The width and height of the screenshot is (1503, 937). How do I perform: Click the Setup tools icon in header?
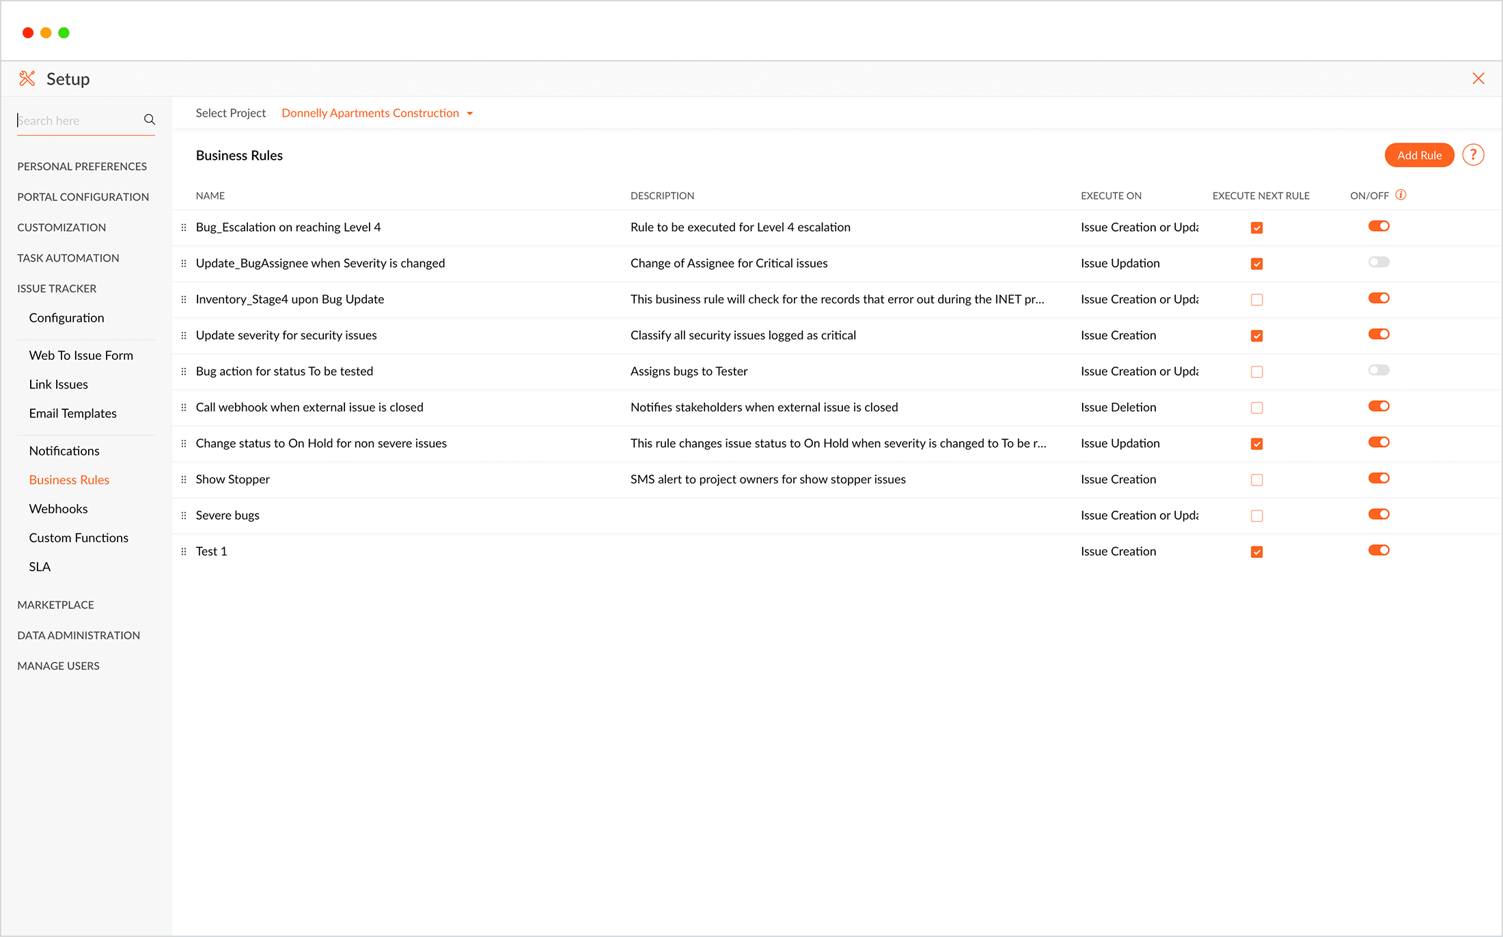[x=27, y=79]
